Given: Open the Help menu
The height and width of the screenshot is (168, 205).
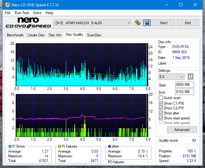Looking at the screenshot, I should (49, 13).
